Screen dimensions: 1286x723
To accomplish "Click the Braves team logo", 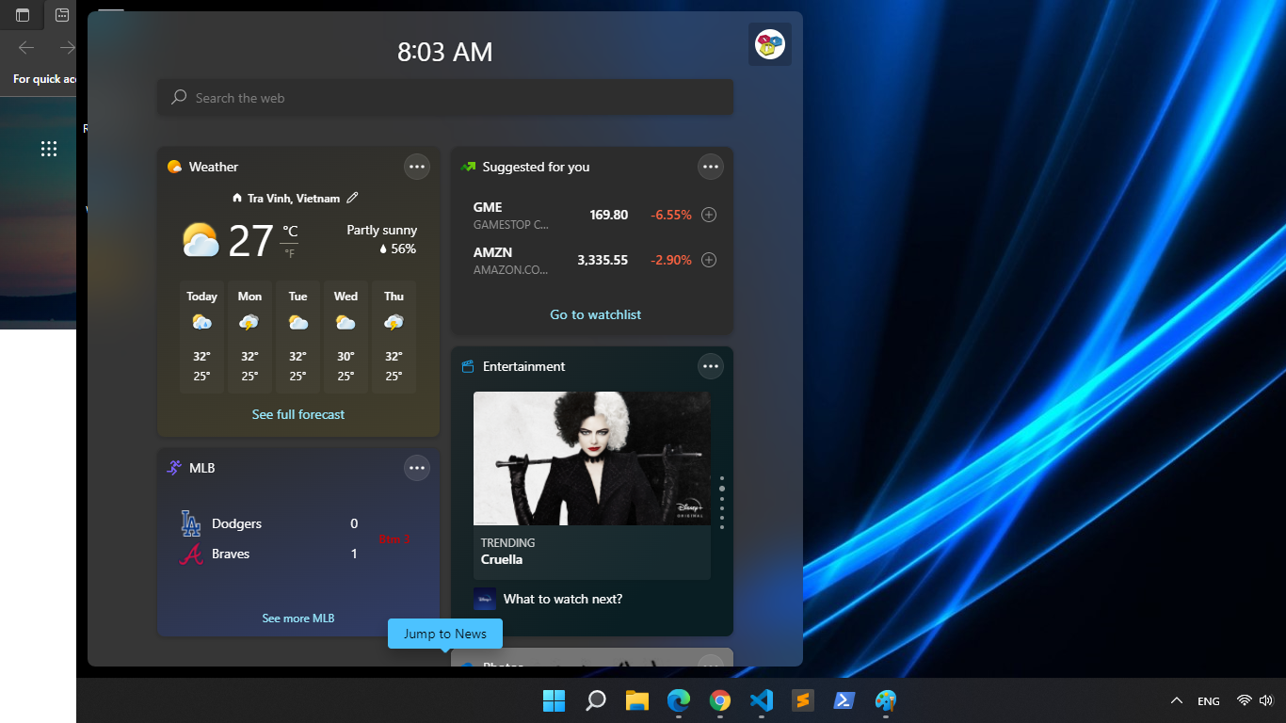I will pos(191,554).
